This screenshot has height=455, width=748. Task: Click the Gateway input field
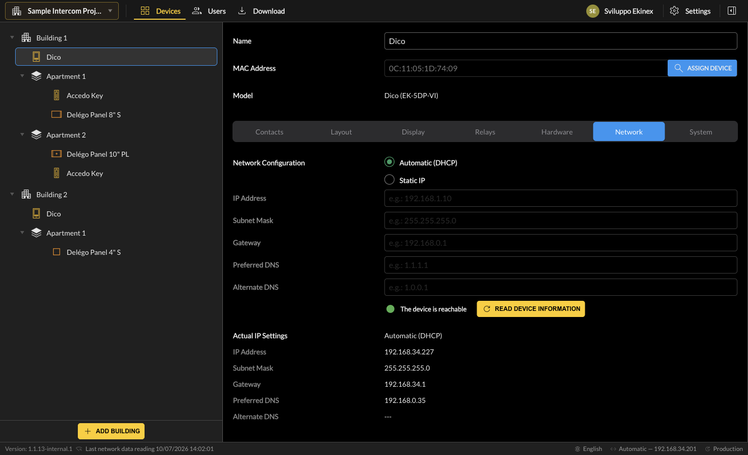click(560, 243)
